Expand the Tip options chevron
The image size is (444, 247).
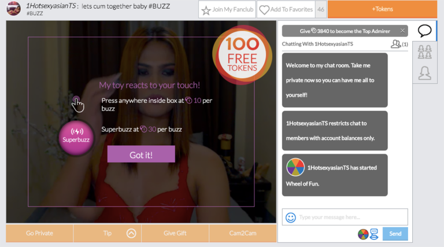coord(131,234)
